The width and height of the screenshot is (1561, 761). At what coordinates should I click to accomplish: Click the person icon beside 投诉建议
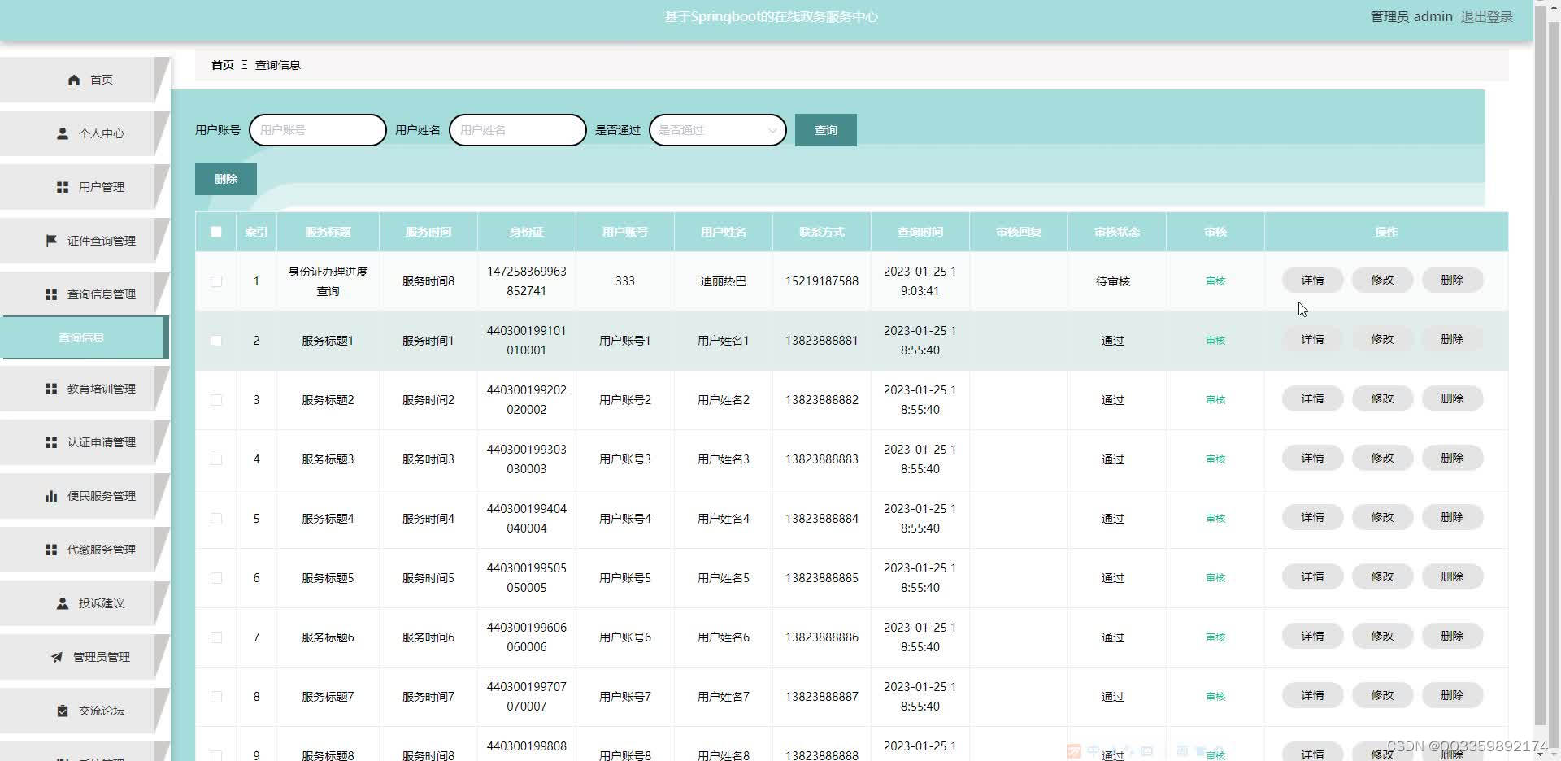click(x=63, y=603)
